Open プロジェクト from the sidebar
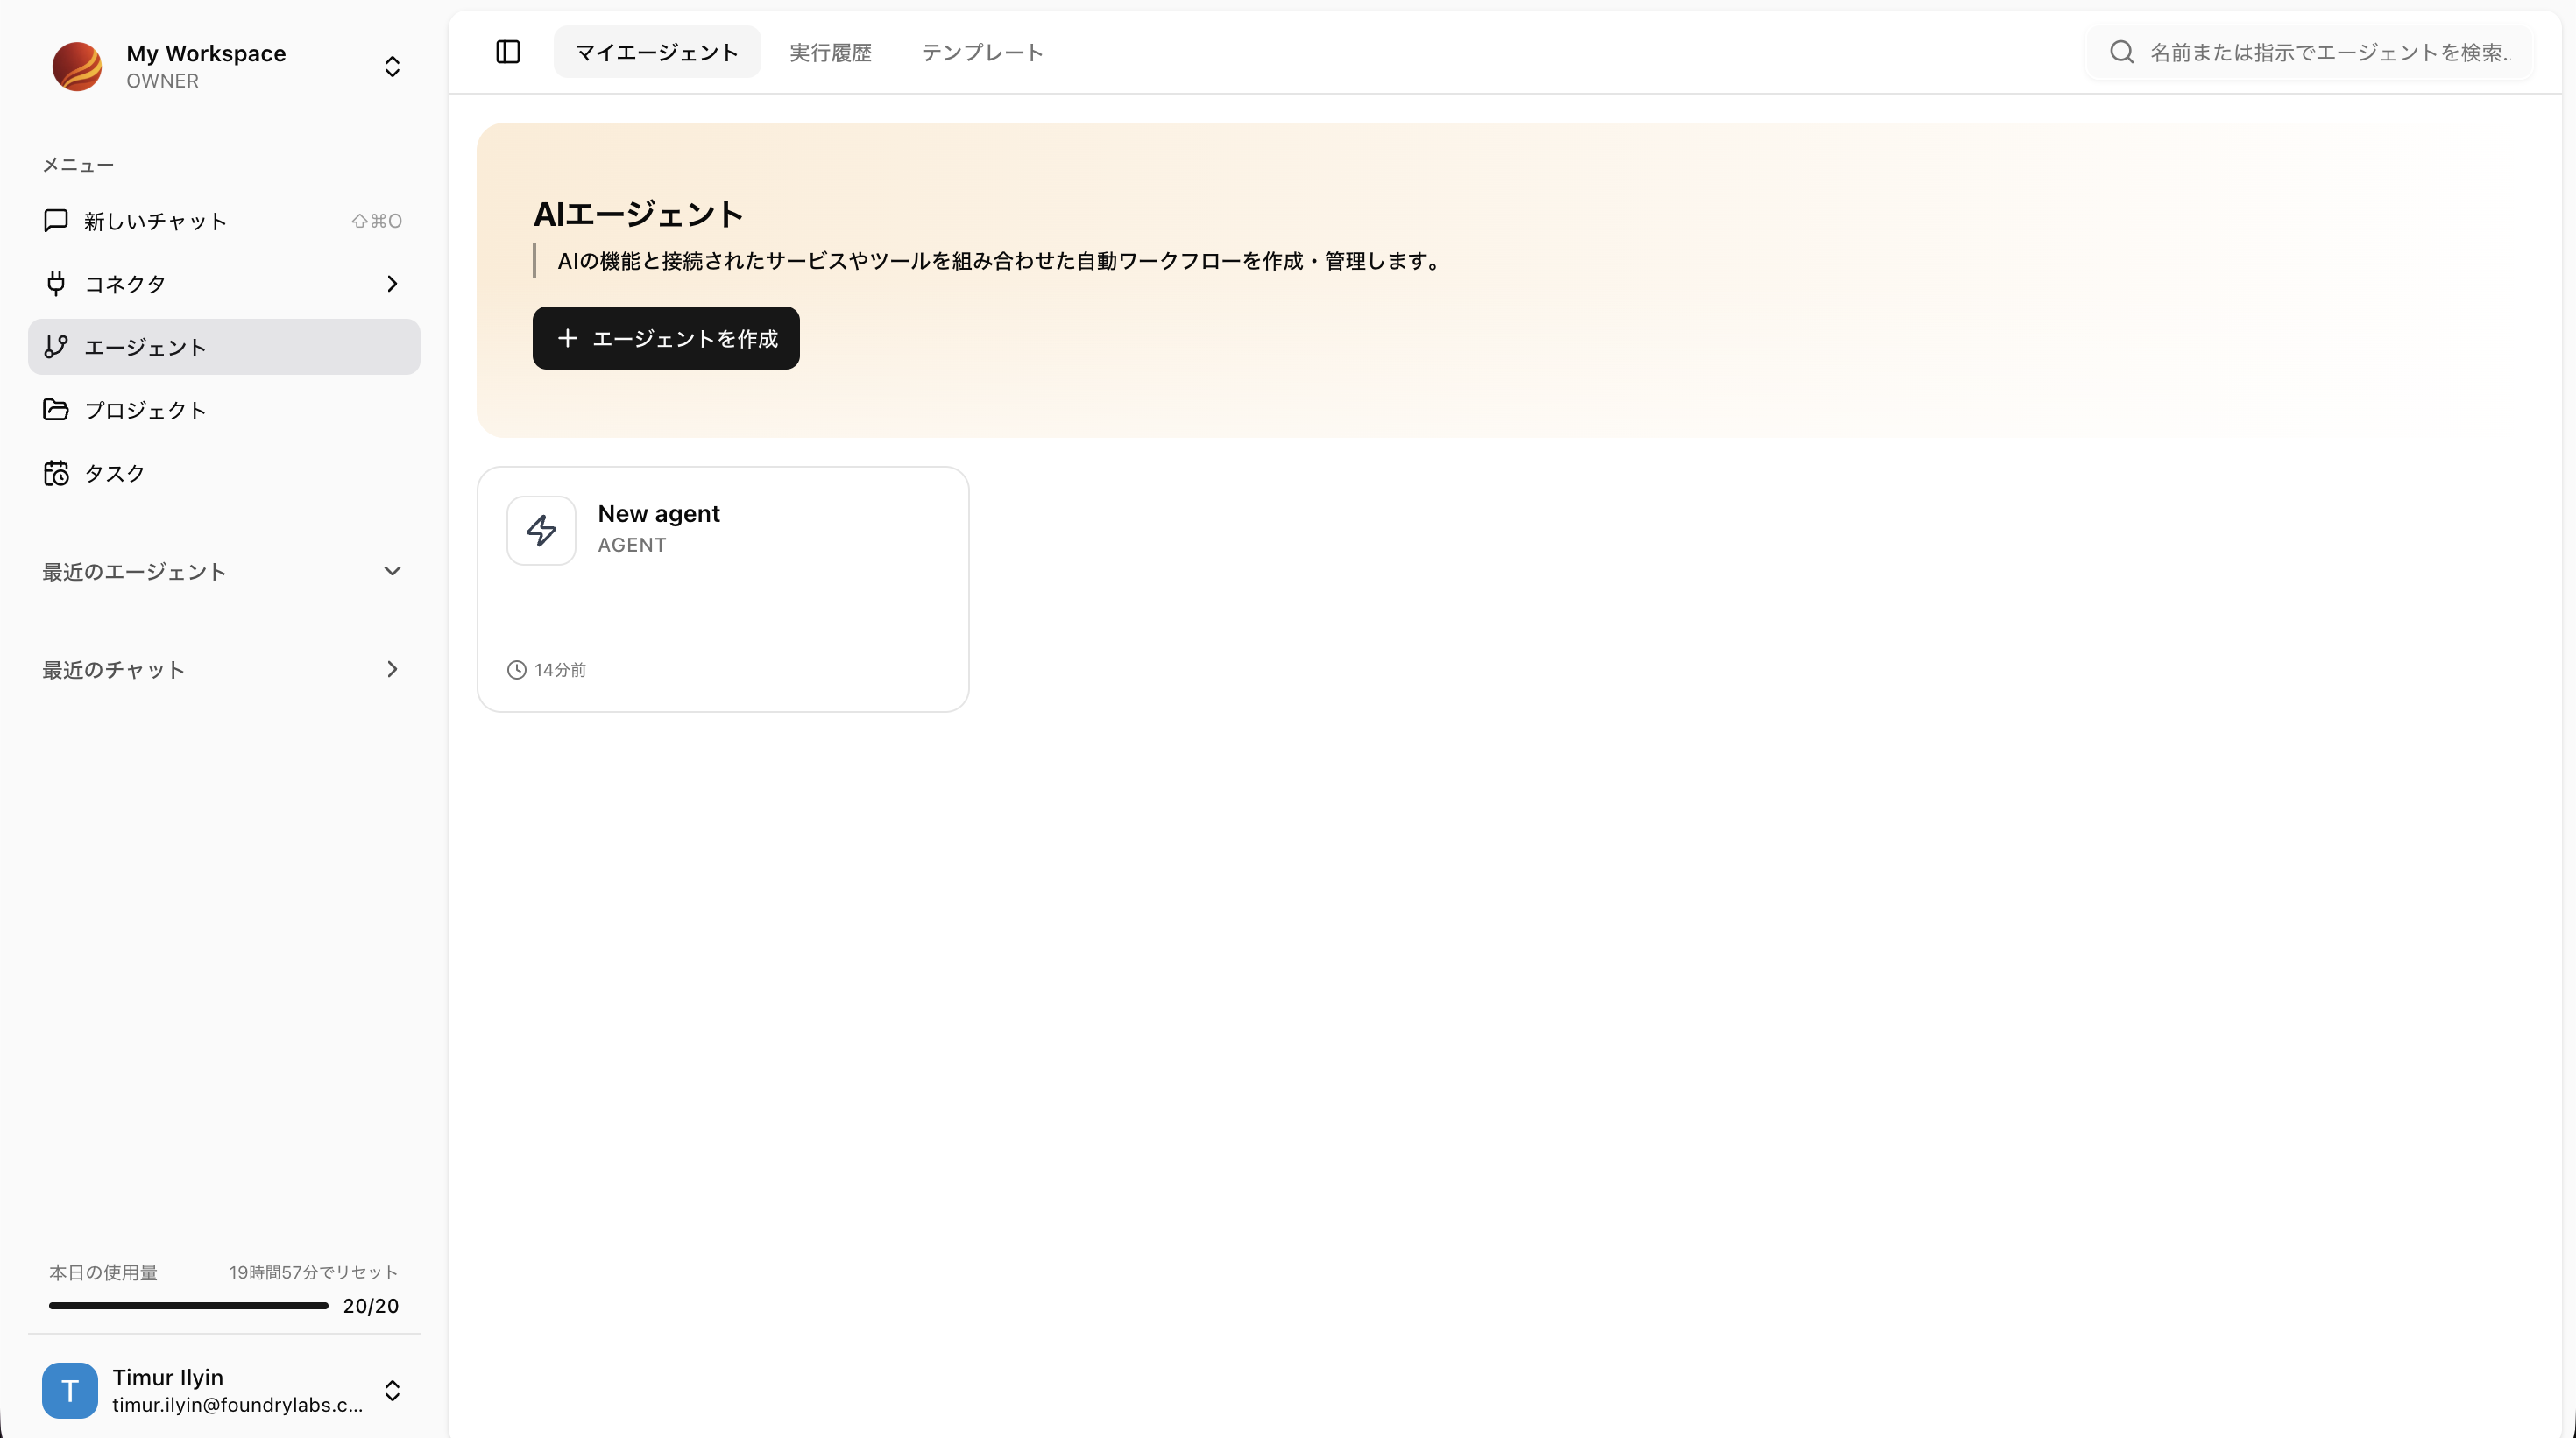The image size is (2576, 1438). 224,410
